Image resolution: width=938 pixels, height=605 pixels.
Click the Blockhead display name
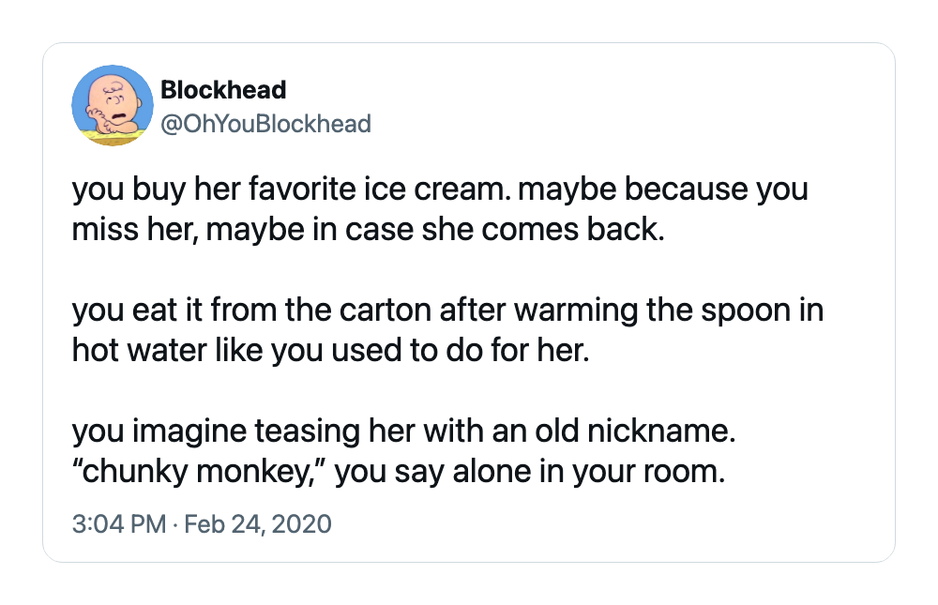coord(223,90)
